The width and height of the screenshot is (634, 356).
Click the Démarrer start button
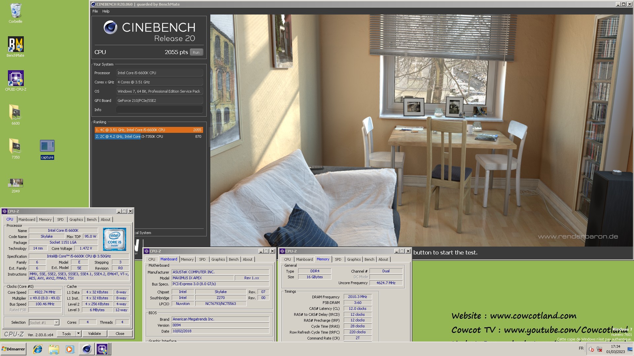click(13, 349)
